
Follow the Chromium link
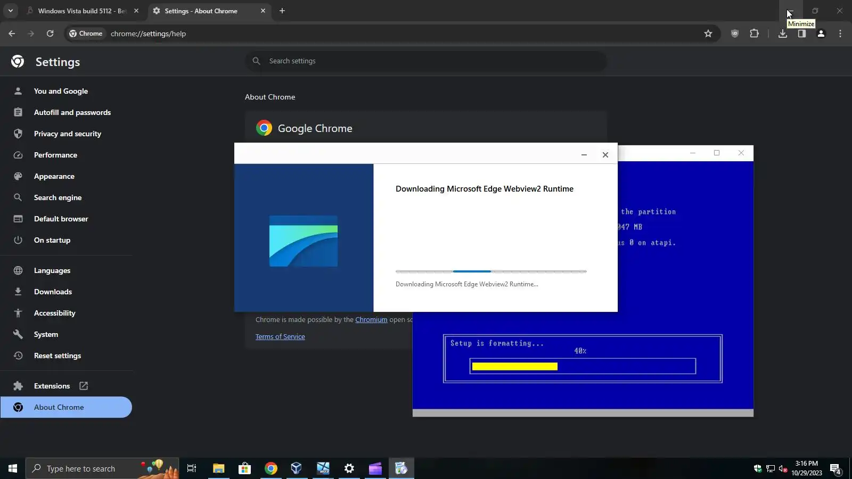click(x=371, y=320)
